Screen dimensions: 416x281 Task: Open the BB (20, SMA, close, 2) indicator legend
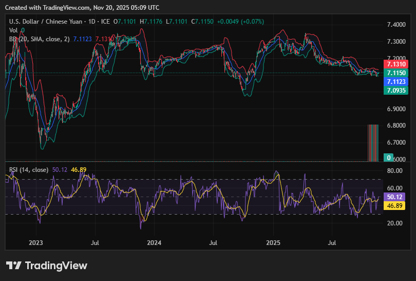coord(40,39)
